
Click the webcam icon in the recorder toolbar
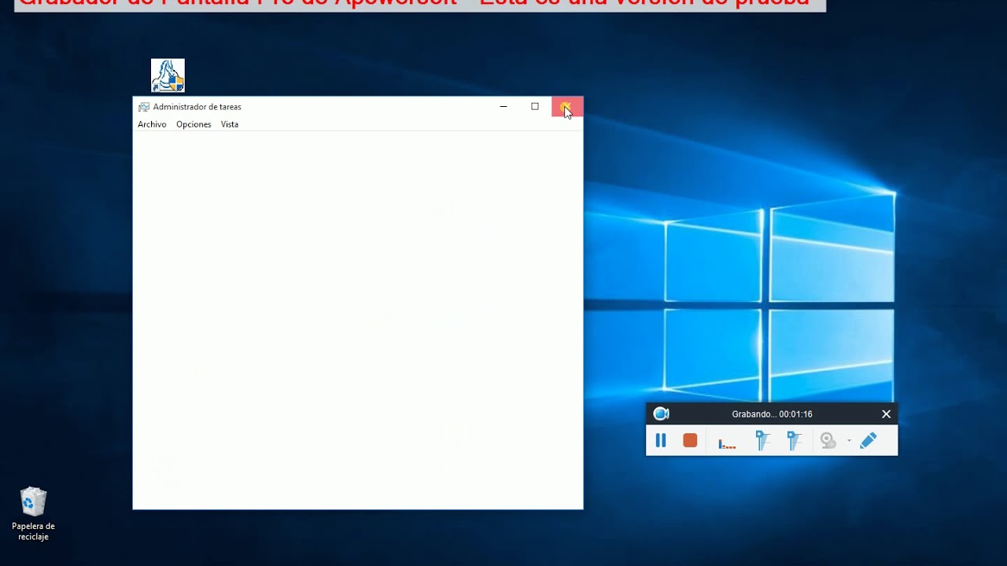coord(828,441)
